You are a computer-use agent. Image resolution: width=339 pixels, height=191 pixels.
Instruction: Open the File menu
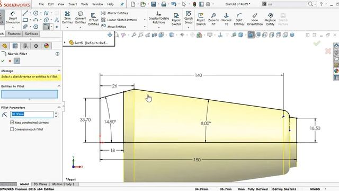pyautogui.click(x=41, y=4)
